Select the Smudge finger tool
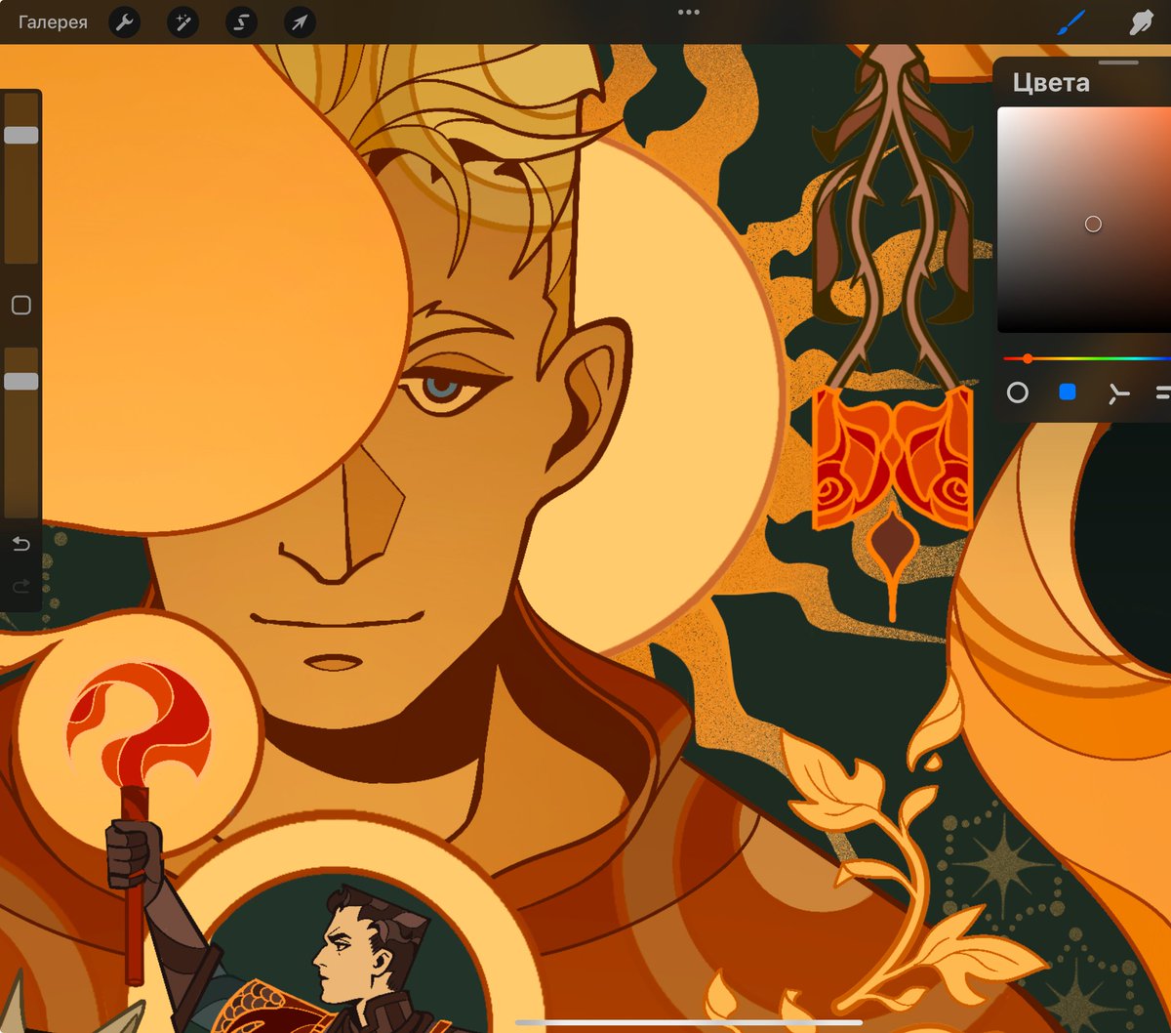Screen dimensions: 1171x1033 (1142, 21)
